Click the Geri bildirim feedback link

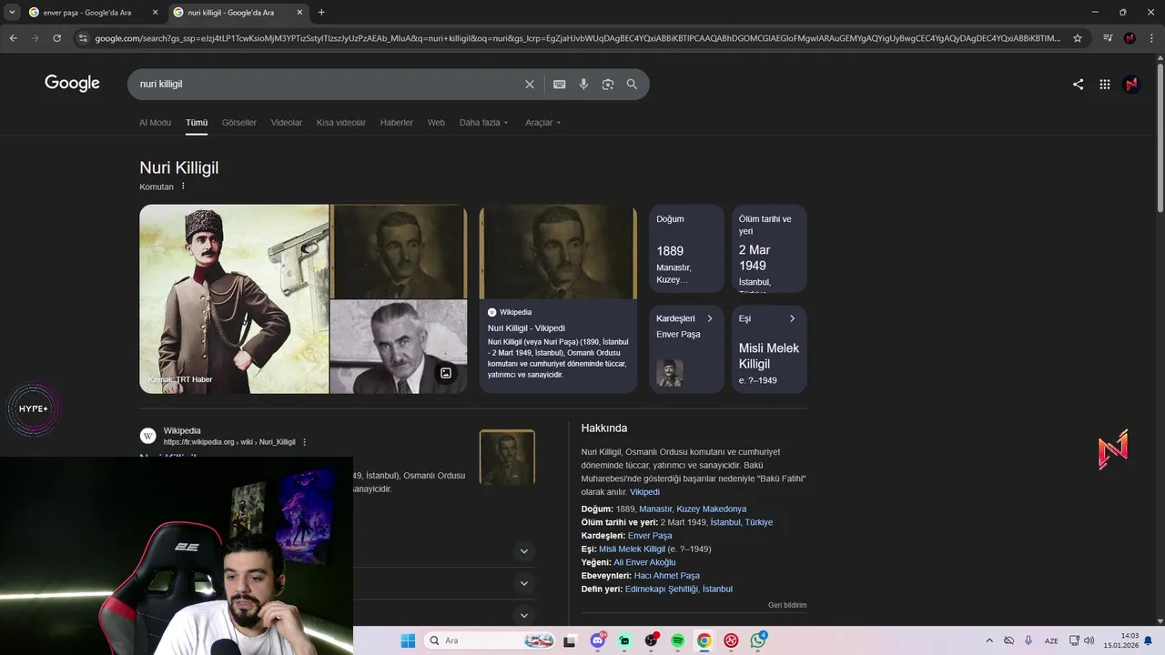787,605
